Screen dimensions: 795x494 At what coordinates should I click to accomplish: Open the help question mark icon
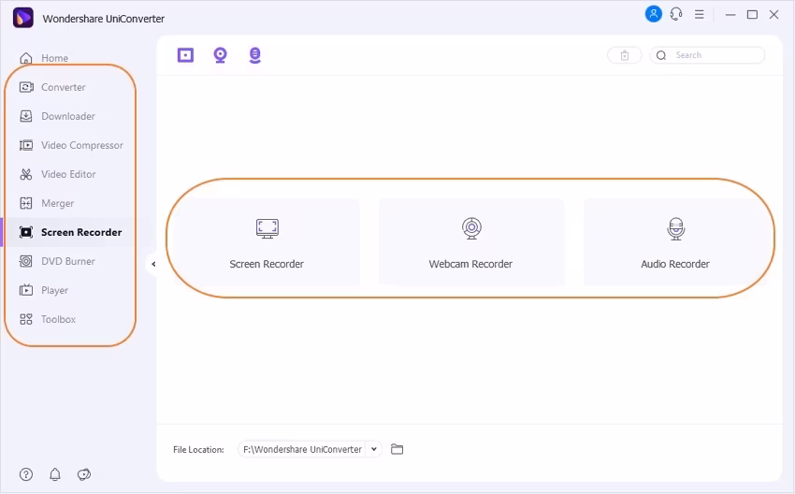pos(26,474)
